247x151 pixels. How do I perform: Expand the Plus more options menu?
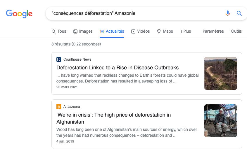pyautogui.click(x=185, y=31)
